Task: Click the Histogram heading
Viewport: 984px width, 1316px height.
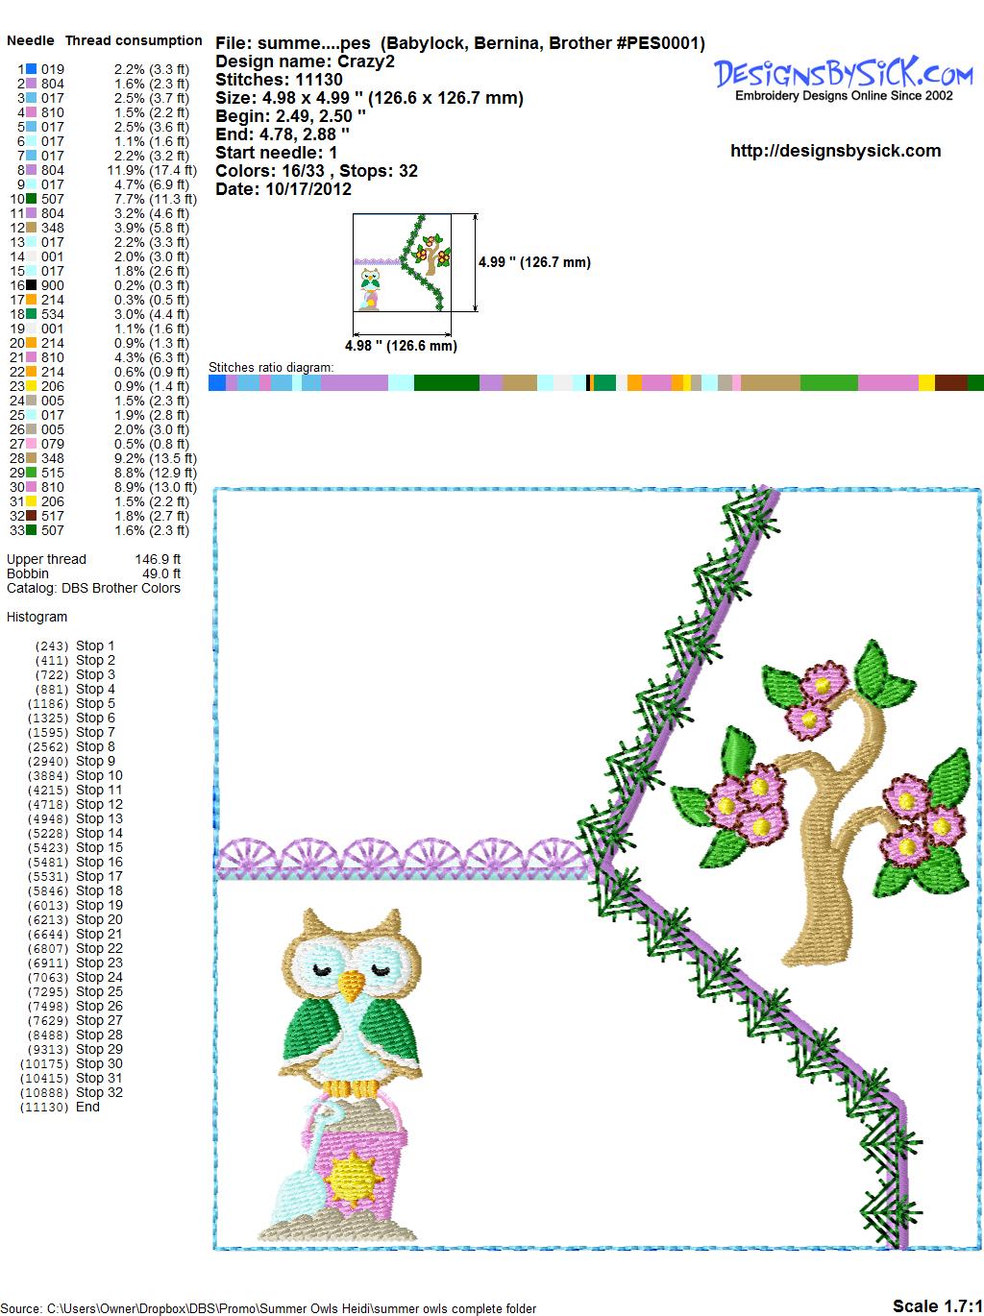Action: point(37,617)
